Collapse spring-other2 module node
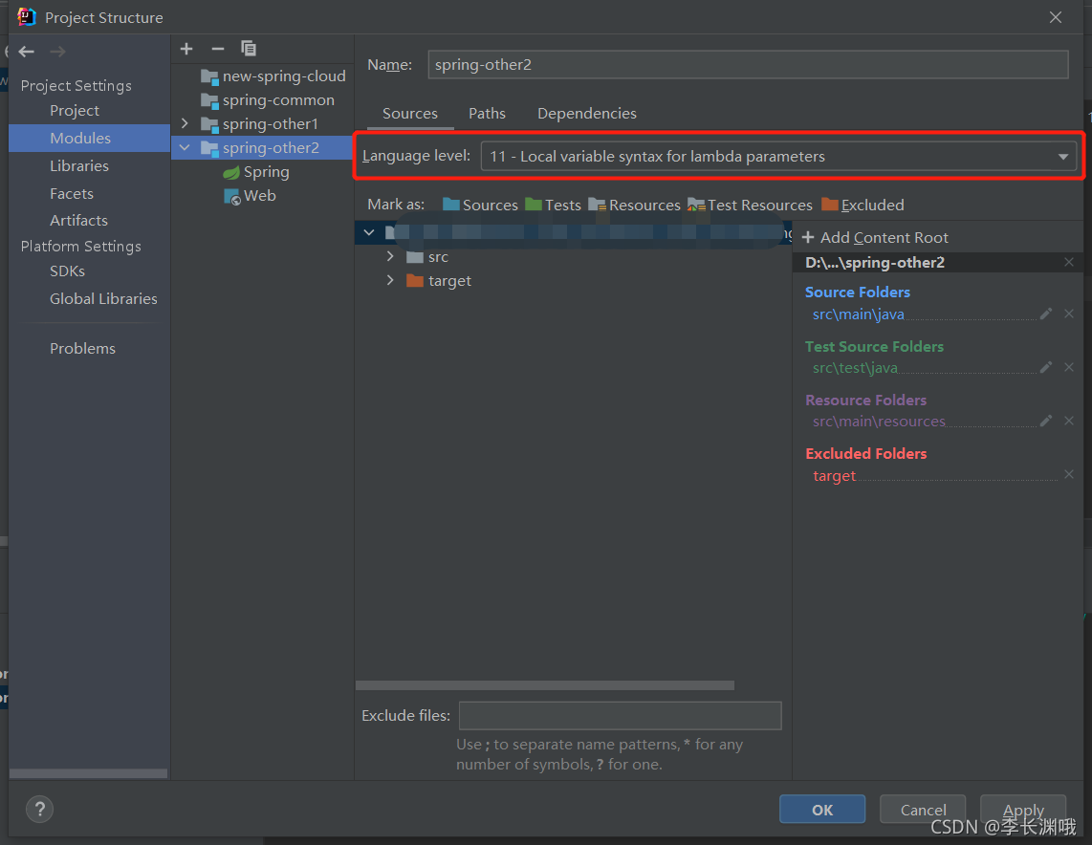 coord(185,147)
